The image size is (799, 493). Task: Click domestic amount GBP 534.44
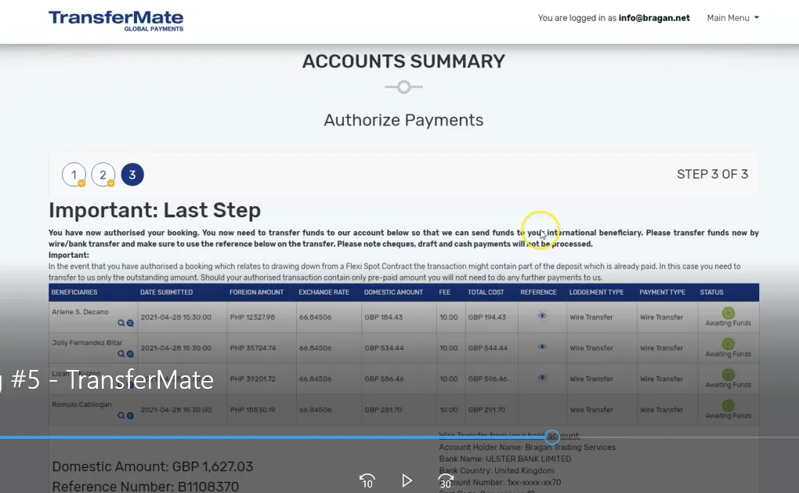coord(384,348)
